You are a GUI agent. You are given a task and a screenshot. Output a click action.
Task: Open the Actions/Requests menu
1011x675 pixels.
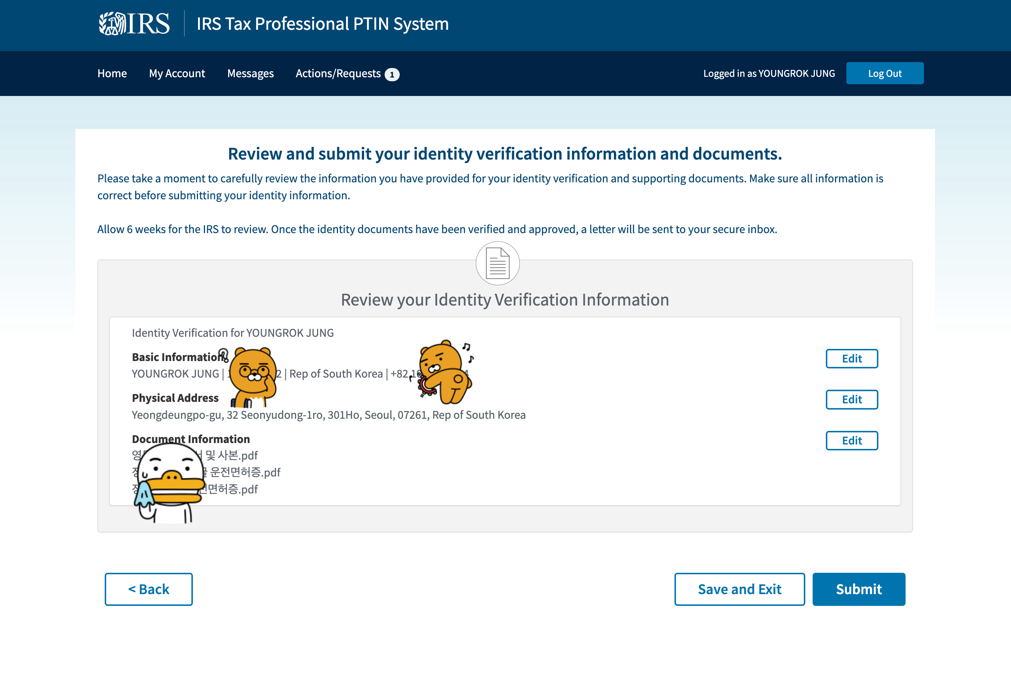pyautogui.click(x=338, y=74)
